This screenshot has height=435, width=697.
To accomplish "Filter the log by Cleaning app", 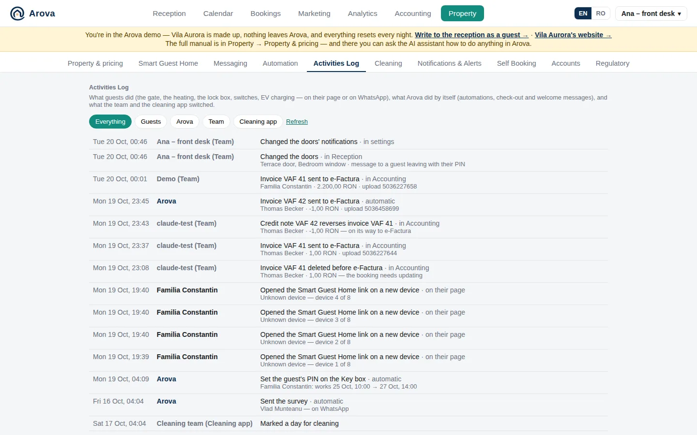I will click(258, 122).
